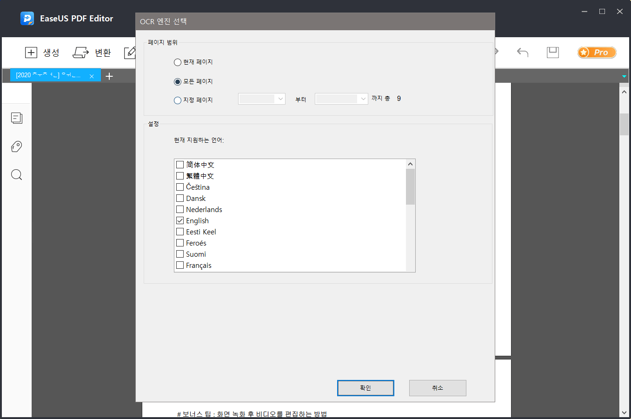
Task: Expand the tab list arrow at right
Action: coord(624,76)
